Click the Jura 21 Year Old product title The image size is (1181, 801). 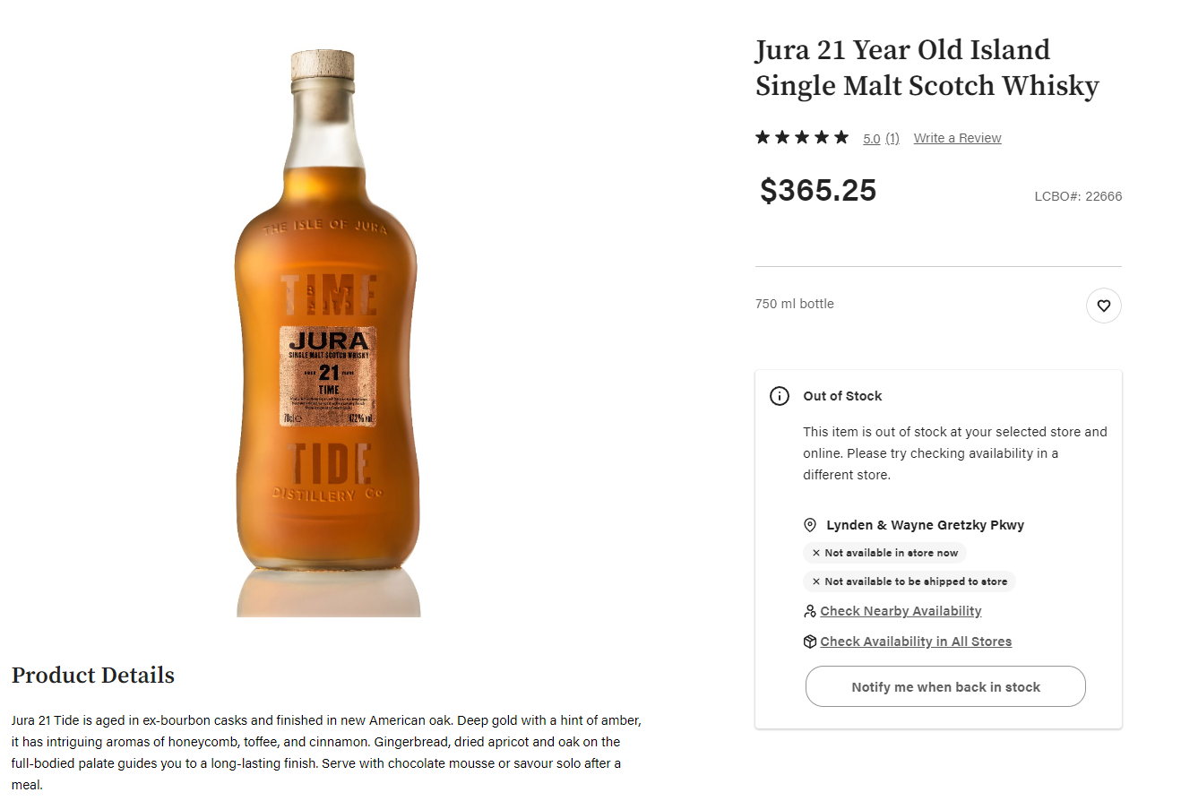pos(927,67)
